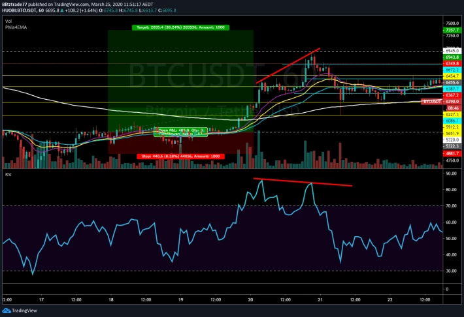The image size is (464, 317).
Task: Click date 22 on the time axis
Action: pyautogui.click(x=390, y=300)
